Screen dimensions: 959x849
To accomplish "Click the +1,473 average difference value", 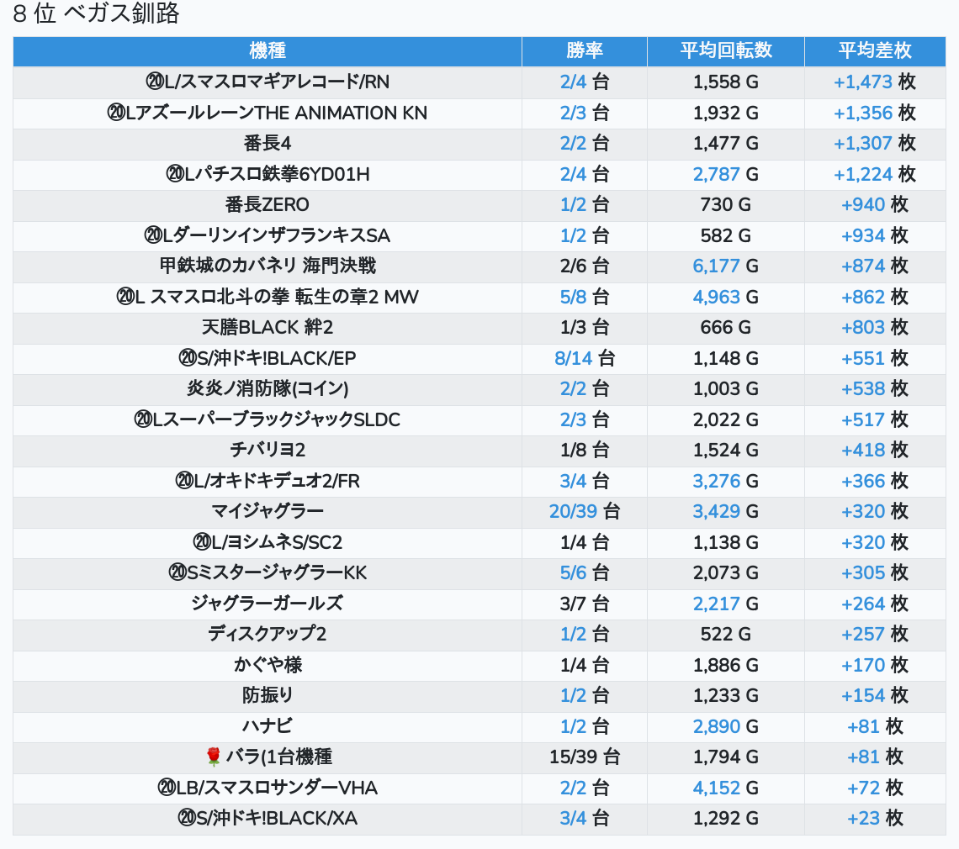I will coord(862,82).
